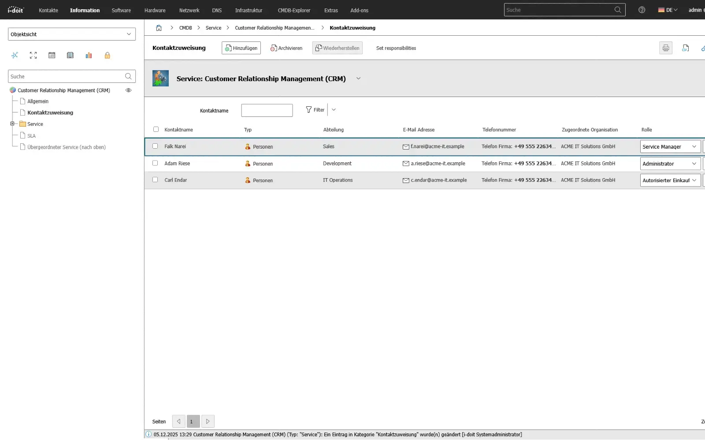Open the Information menu
Image resolution: width=705 pixels, height=441 pixels.
tap(85, 10)
